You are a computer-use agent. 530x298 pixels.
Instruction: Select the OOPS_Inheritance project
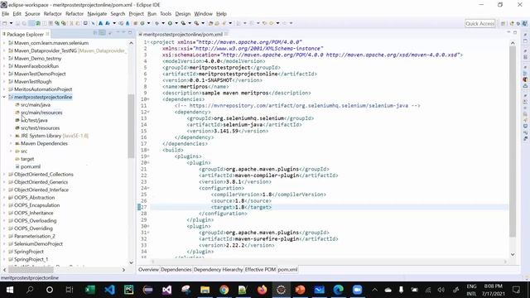33,213
